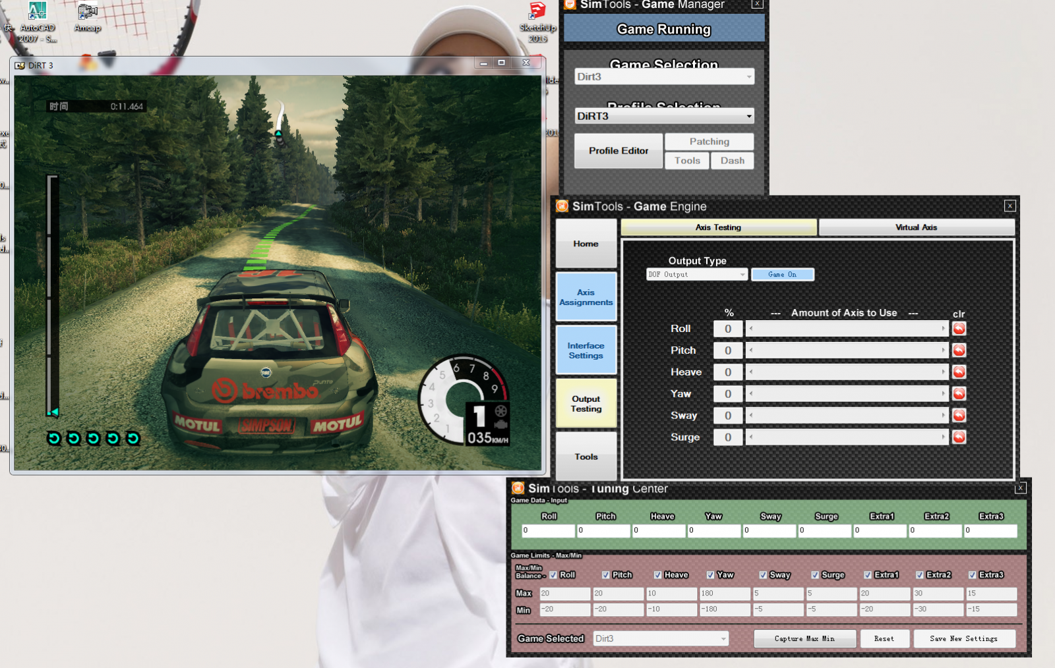Screen dimensions: 1055x668
Task: Click the Extra3 Min limit field showing -15
Action: [x=991, y=609]
